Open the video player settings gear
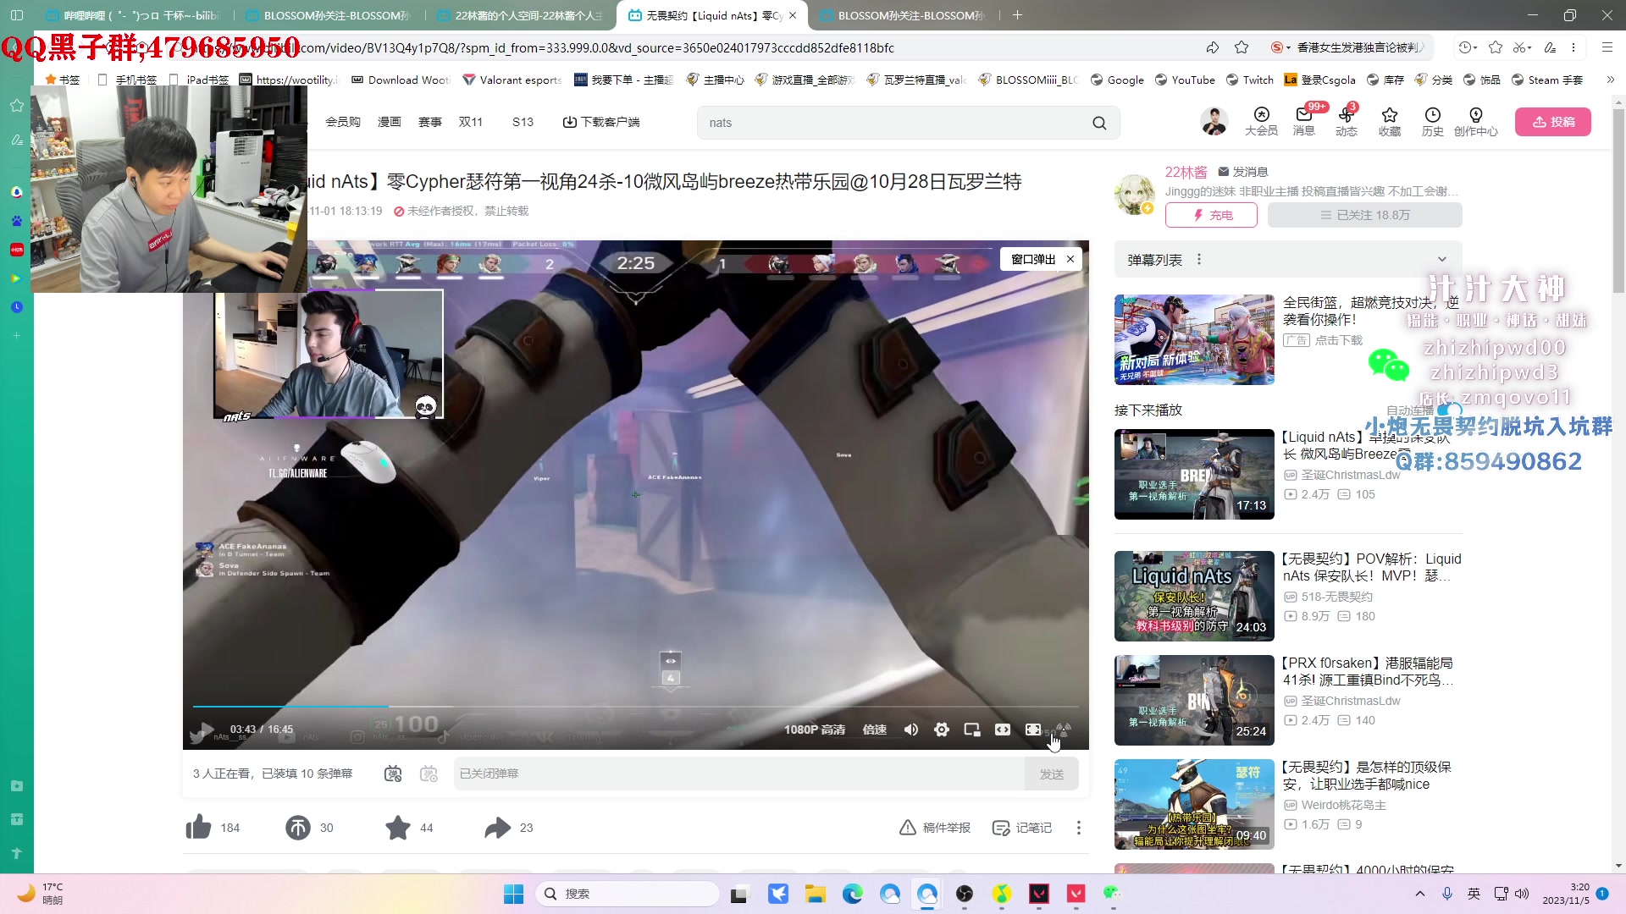Viewport: 1626px width, 914px height. 942,730
